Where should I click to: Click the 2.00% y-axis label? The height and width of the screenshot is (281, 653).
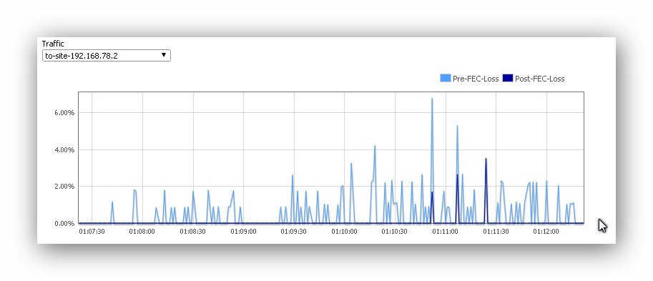(64, 187)
